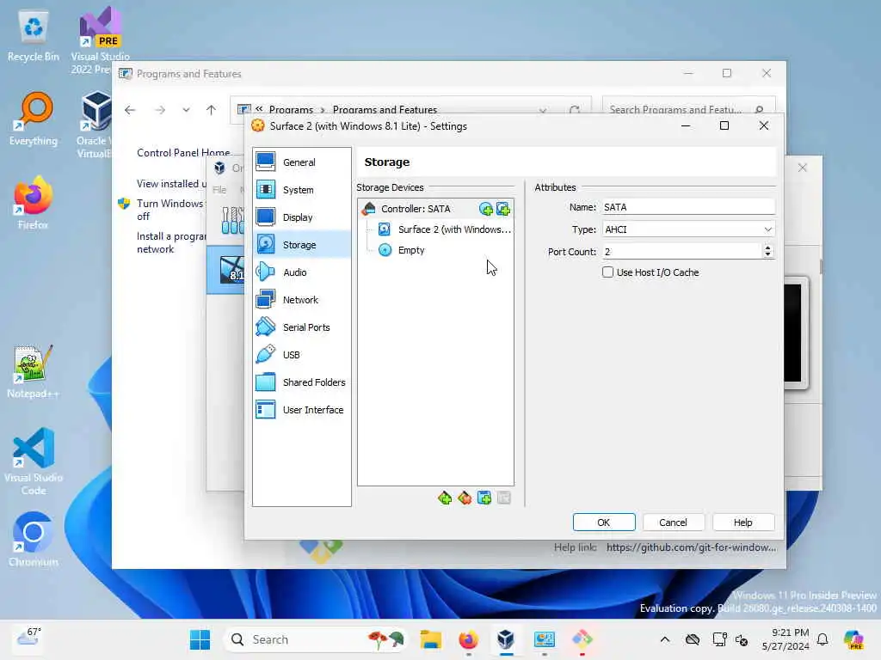The height and width of the screenshot is (660, 881).
Task: Open Windows Start menu
Action: coord(200,639)
